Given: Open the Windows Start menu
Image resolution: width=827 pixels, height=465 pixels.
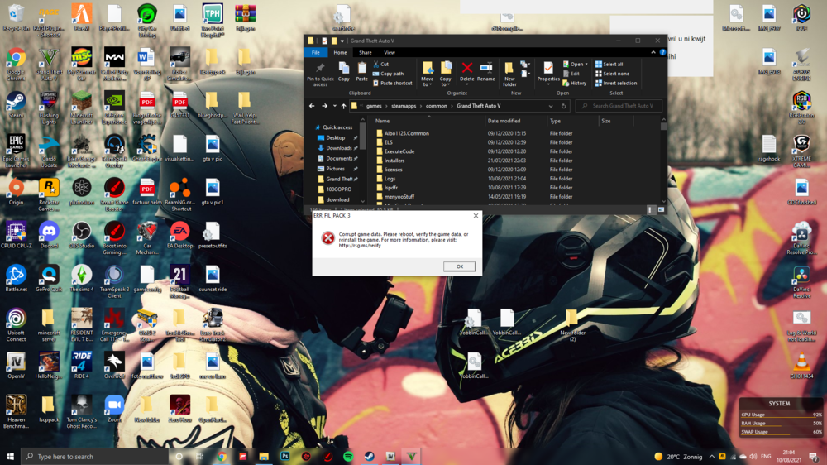Looking at the screenshot, I should click(x=10, y=456).
